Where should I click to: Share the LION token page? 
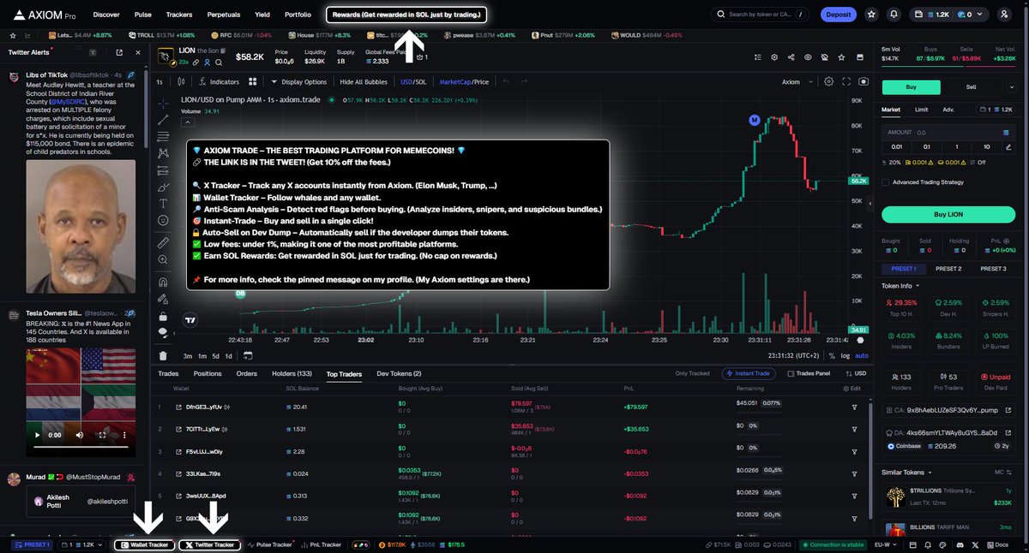(790, 57)
